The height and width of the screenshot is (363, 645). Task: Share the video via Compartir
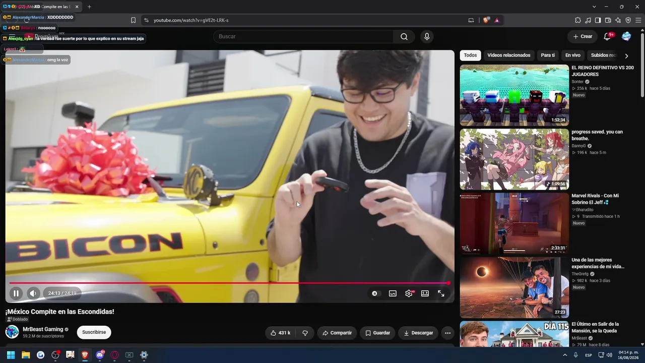coord(337,333)
